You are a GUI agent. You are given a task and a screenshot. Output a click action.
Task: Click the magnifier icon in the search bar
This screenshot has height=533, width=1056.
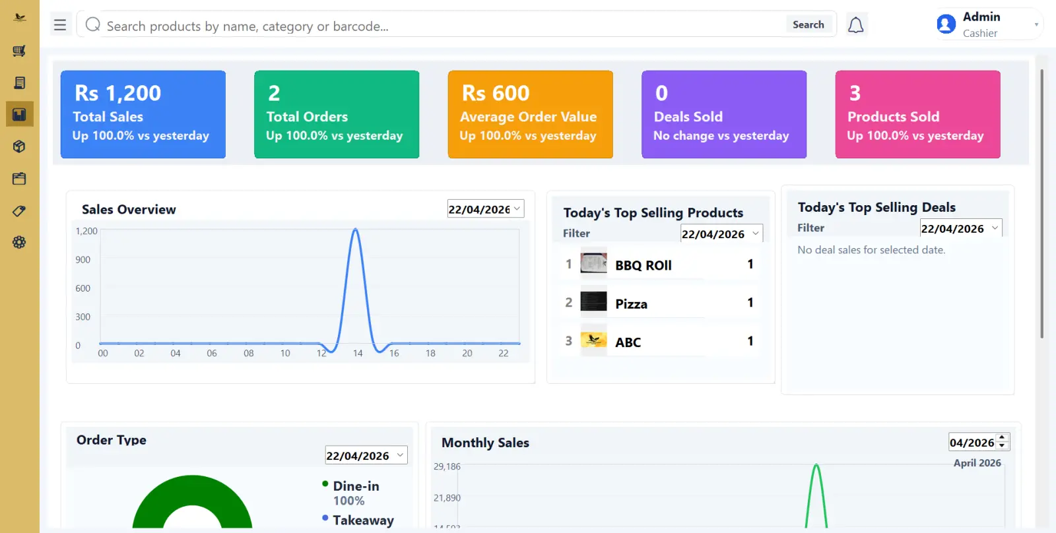coord(93,24)
